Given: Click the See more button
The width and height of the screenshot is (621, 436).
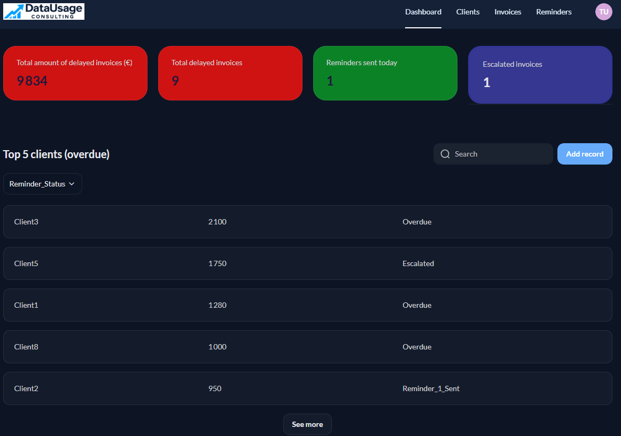Looking at the screenshot, I should (x=307, y=424).
